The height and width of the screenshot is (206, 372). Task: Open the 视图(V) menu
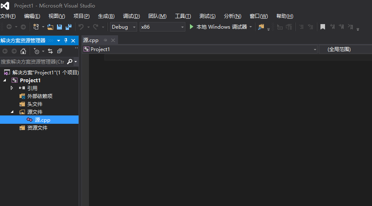tap(57, 16)
